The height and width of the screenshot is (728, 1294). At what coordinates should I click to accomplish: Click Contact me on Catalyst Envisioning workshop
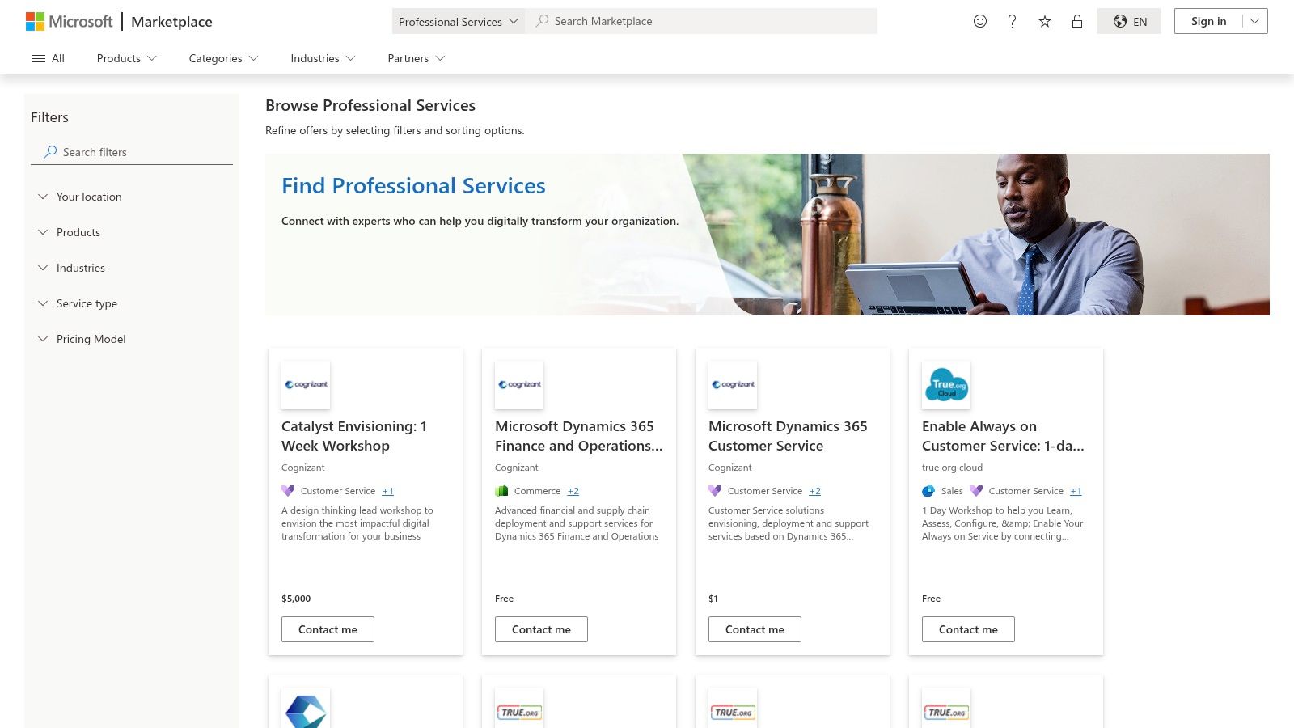click(328, 629)
